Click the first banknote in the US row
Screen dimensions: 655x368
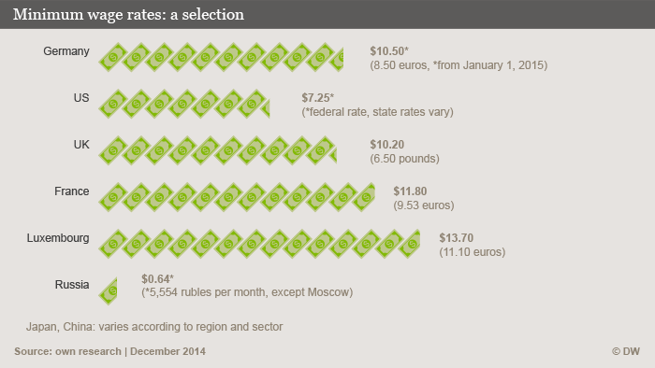pyautogui.click(x=113, y=104)
